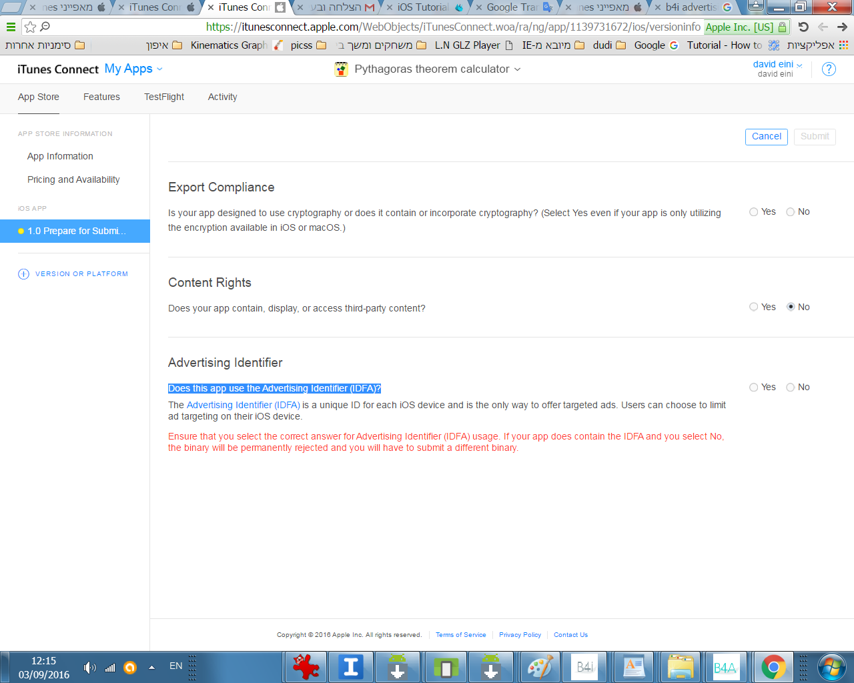Open the Contact Us footer link
Screen dimensions: 854x683
tap(570, 635)
